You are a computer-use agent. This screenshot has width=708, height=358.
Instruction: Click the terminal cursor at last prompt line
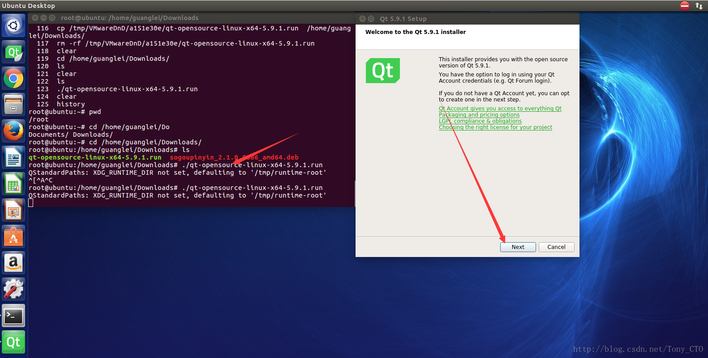point(31,203)
